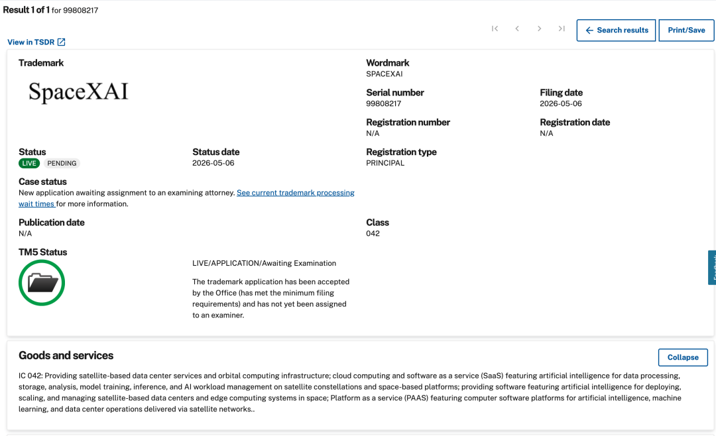Collapse the Goods and services section

[683, 357]
